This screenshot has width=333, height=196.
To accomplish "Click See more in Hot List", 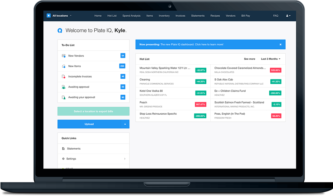I will click(249, 59).
